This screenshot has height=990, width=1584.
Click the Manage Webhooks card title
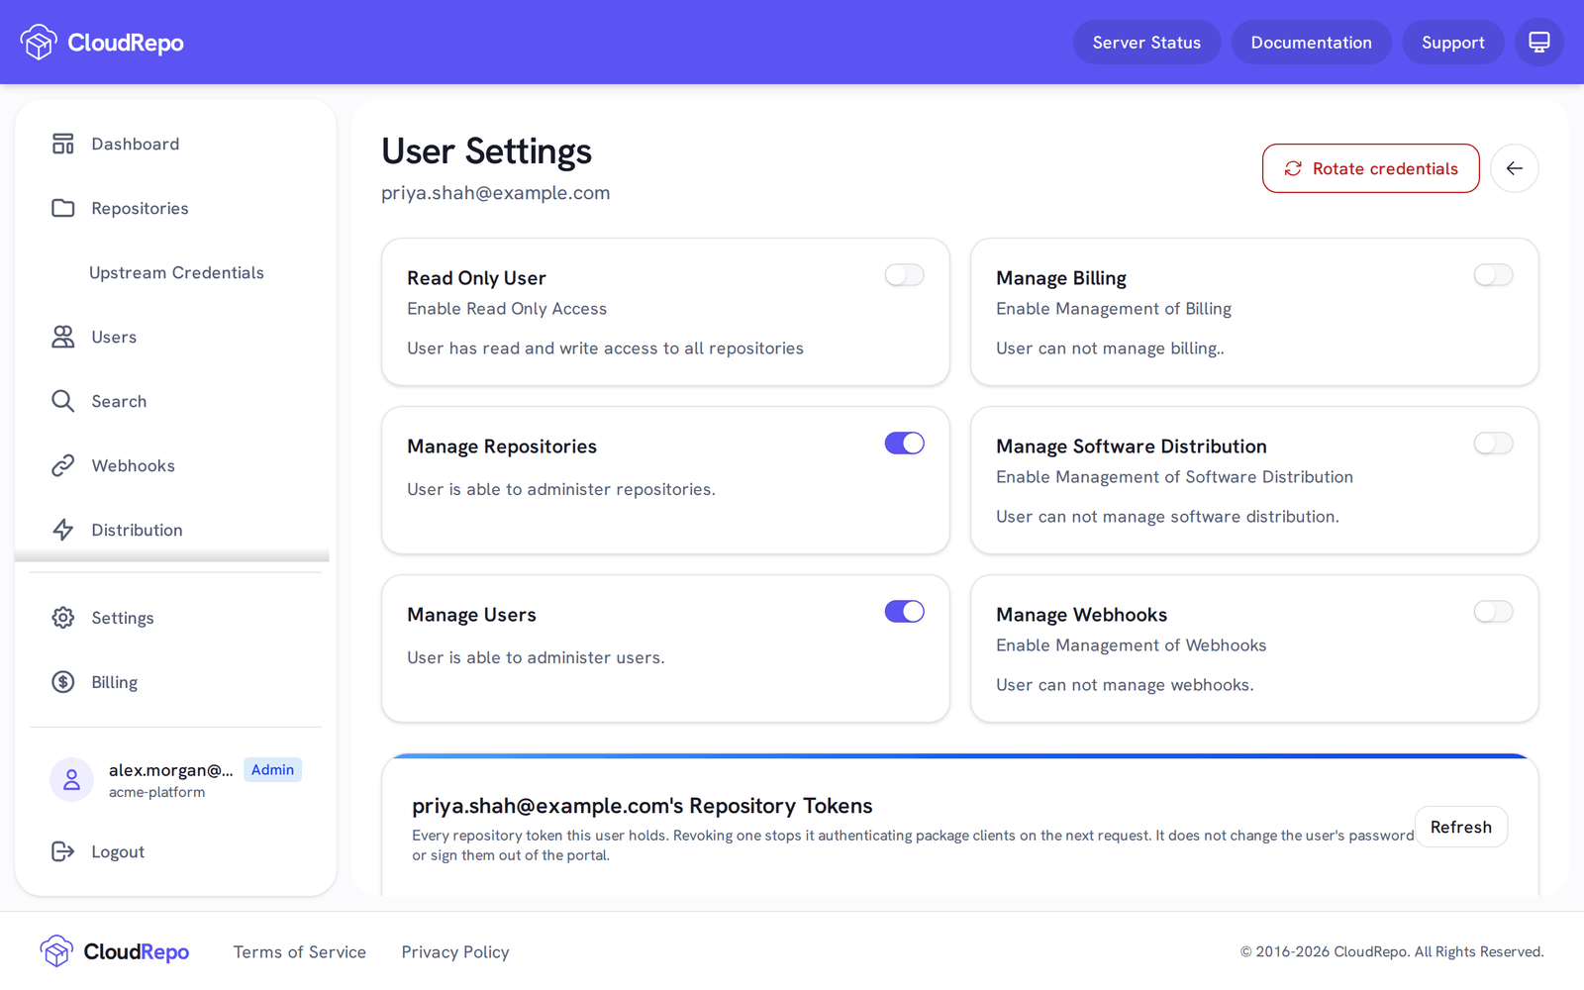pyautogui.click(x=1081, y=615)
